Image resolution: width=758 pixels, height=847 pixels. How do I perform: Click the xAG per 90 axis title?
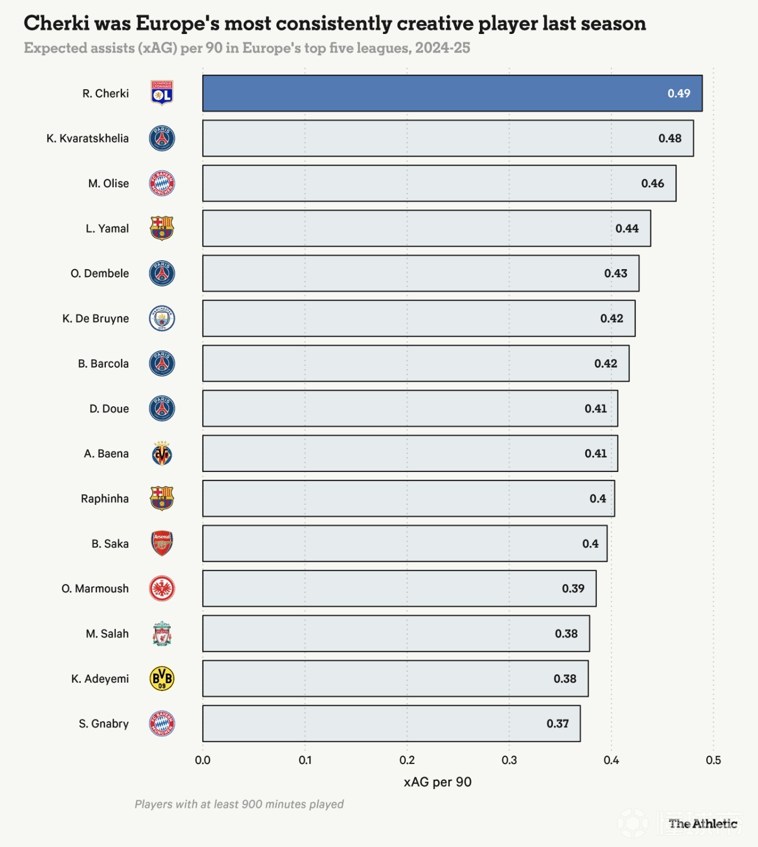[x=438, y=782]
